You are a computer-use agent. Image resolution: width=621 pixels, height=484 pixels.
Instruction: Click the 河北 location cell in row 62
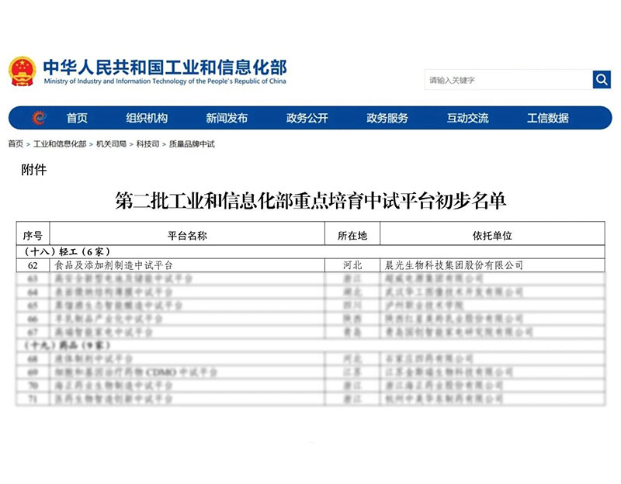pyautogui.click(x=352, y=265)
